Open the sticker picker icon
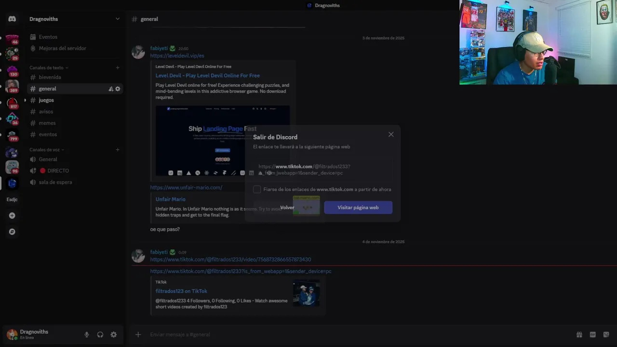Screen dimensions: 617x347 click(606, 334)
